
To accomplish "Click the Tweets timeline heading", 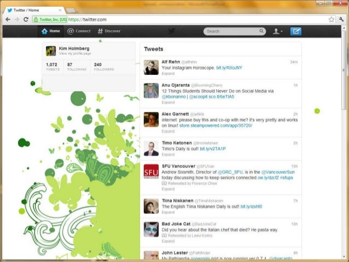I will (x=154, y=49).
